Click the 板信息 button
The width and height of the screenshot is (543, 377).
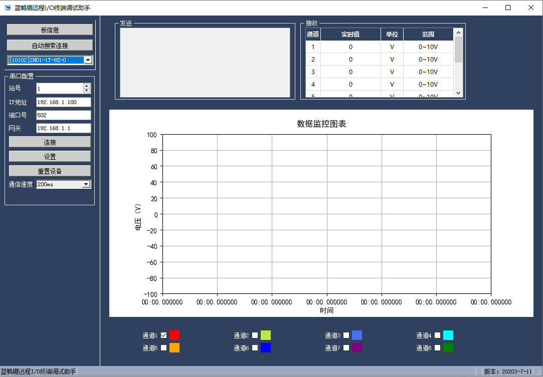pyautogui.click(x=50, y=30)
